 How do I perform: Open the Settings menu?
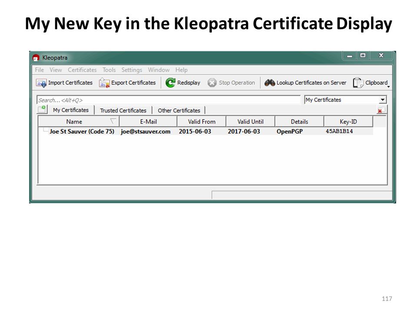pyautogui.click(x=132, y=70)
